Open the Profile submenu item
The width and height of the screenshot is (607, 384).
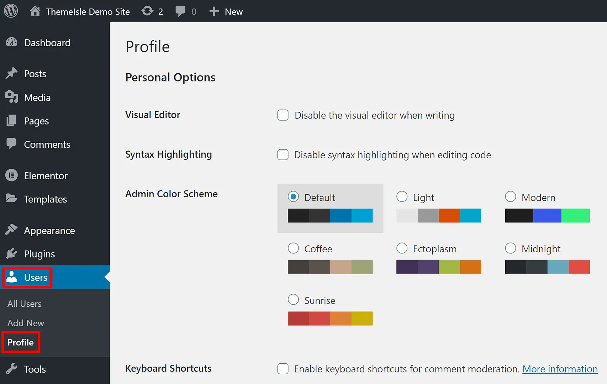tap(20, 342)
